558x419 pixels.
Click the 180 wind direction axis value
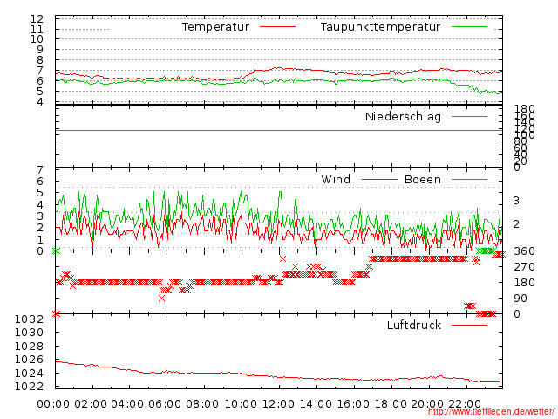pos(524,283)
